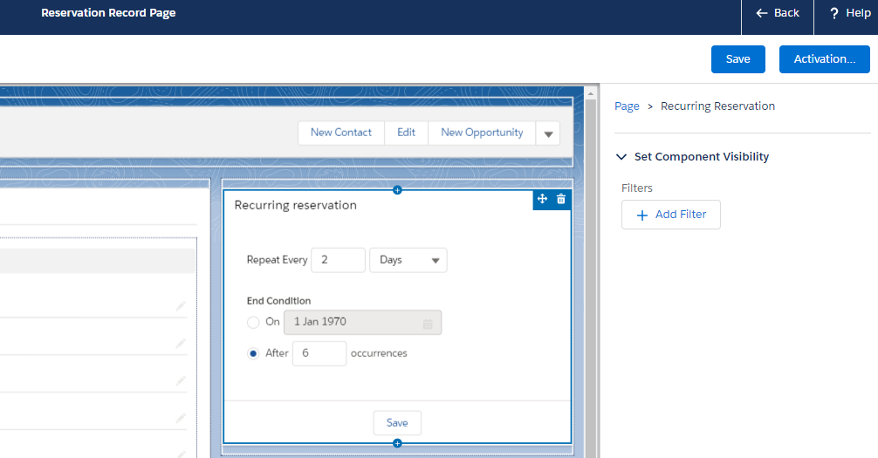Click the Page breadcrumb link
Image resolution: width=878 pixels, height=458 pixels.
click(x=627, y=106)
